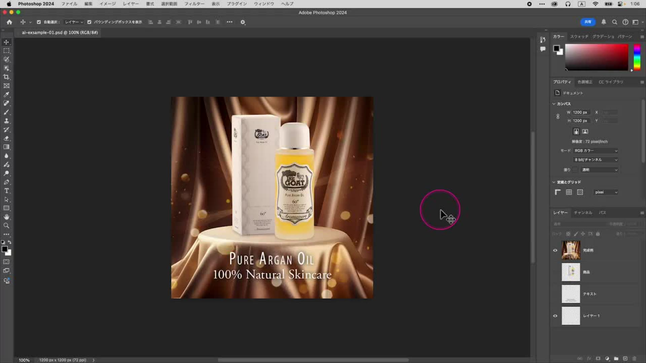Open the RGB カラー mode dropdown
The image size is (646, 363).
click(596, 151)
